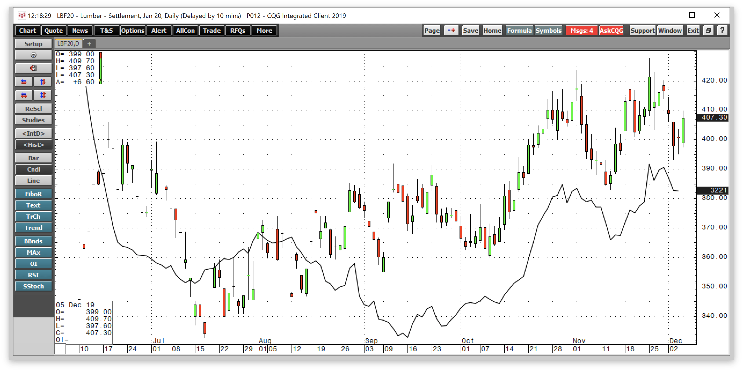The width and height of the screenshot is (743, 371).
Task: Open the Chart menu
Action: [27, 31]
